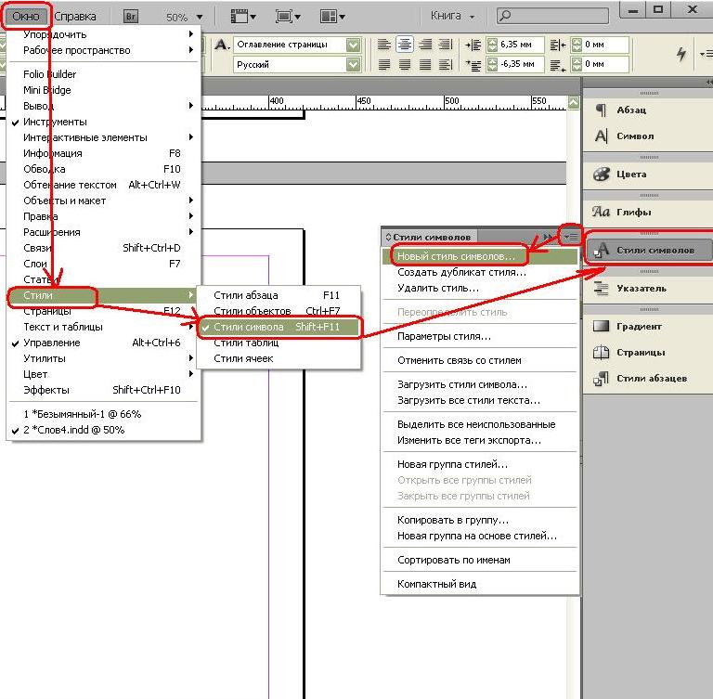Switch to document 1 *Безымянный-1 @ 66%

tap(104, 414)
